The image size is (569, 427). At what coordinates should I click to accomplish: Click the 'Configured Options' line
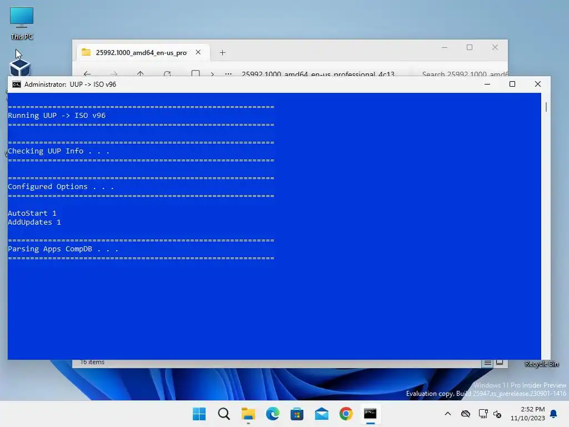point(61,187)
